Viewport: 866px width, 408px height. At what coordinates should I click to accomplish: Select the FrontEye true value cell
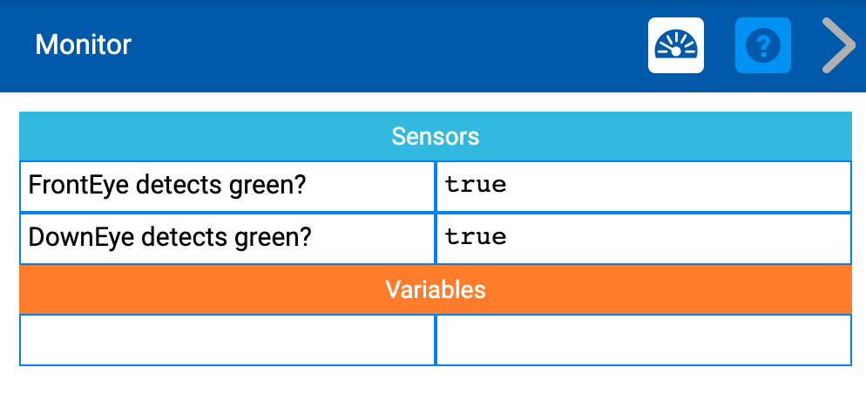coord(643,186)
